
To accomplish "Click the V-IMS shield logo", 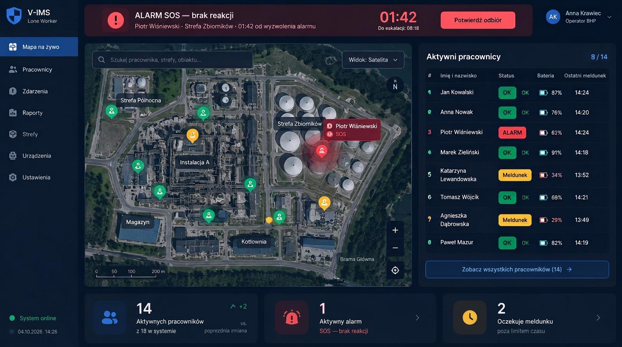I will click(14, 16).
